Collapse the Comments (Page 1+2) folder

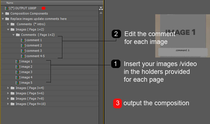tap(13, 35)
